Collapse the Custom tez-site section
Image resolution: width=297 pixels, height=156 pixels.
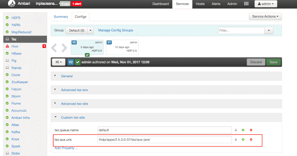click(x=73, y=117)
